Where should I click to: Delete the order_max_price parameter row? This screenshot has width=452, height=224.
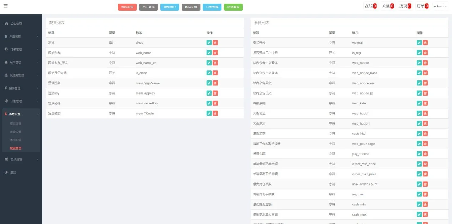pyautogui.click(x=425, y=174)
